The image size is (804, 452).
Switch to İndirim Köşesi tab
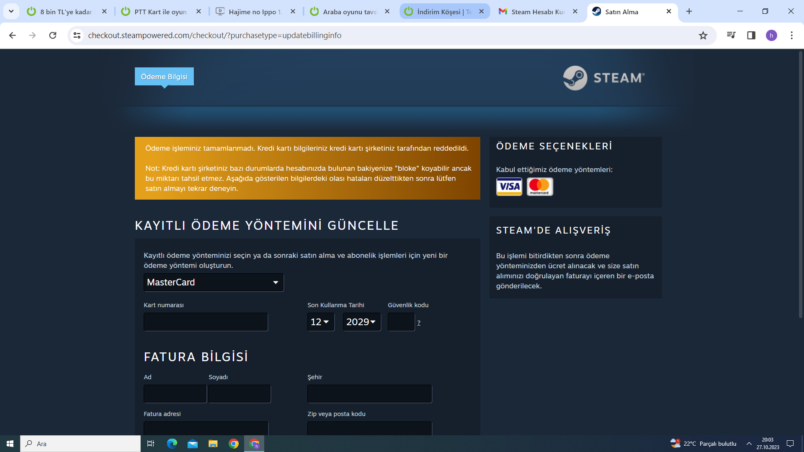pyautogui.click(x=444, y=12)
